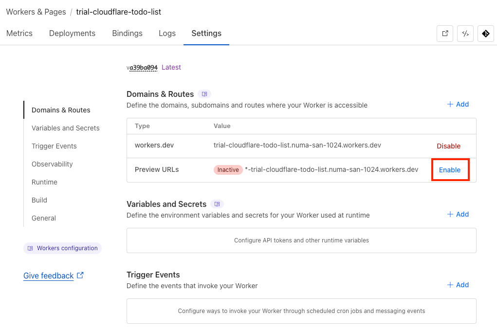Open the Worker in a new tab
The image size is (497, 332).
click(445, 34)
